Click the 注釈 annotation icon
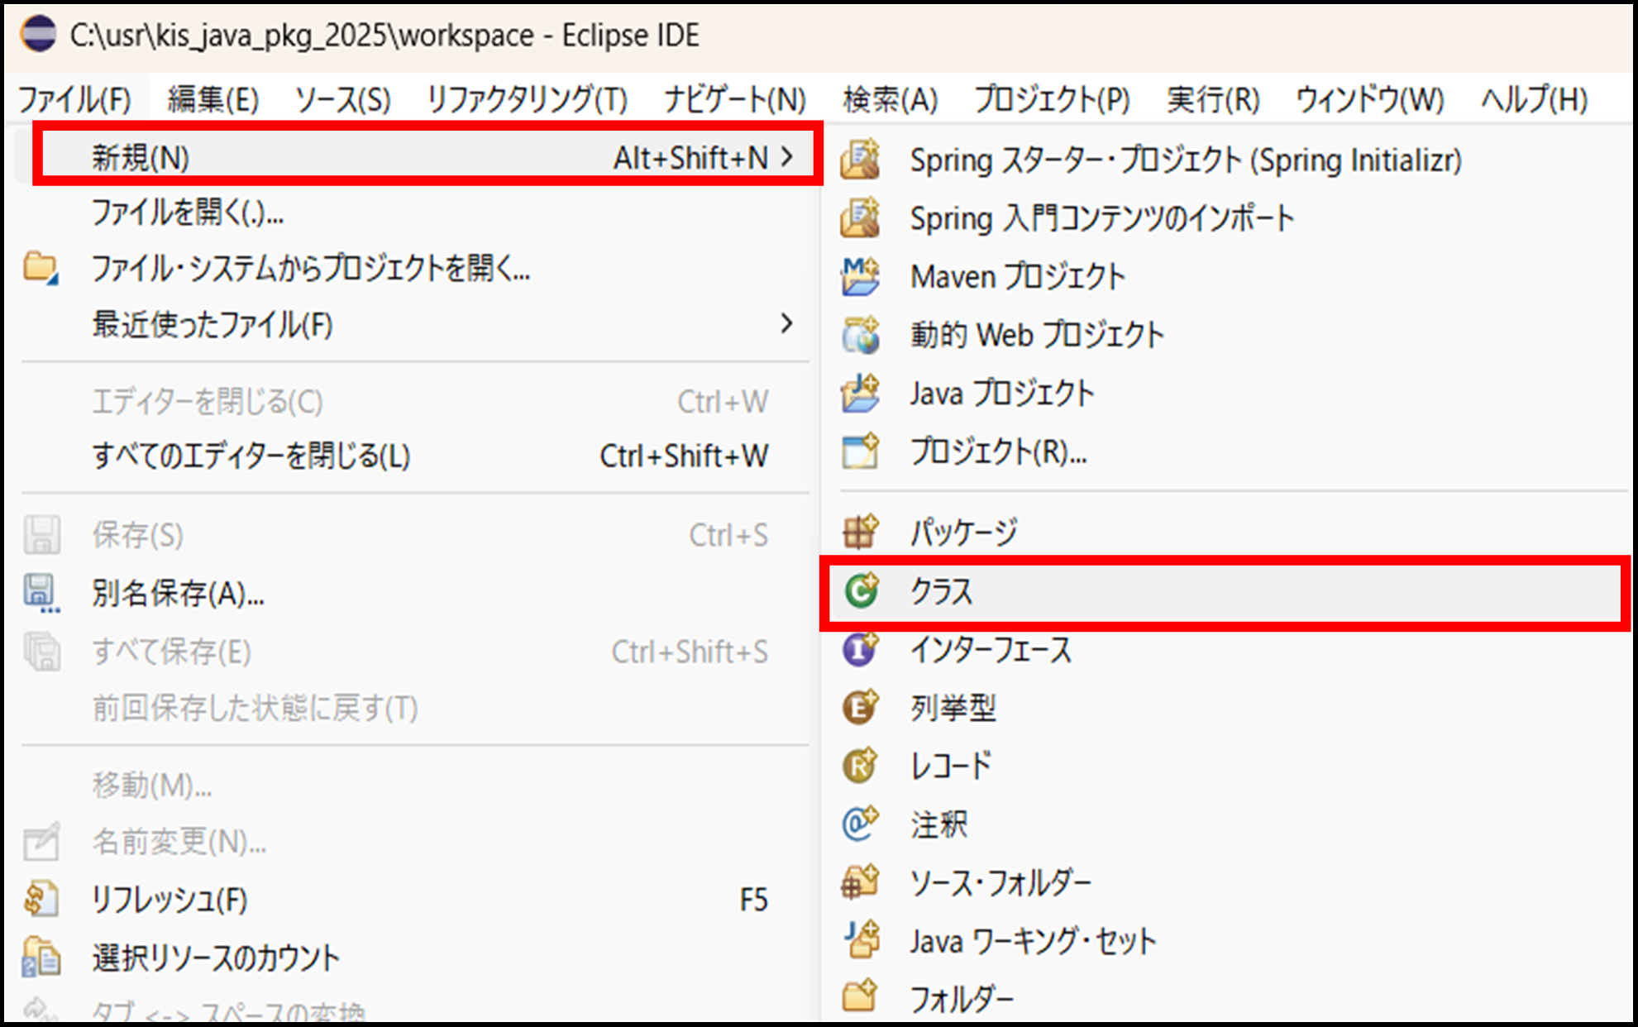This screenshot has width=1638, height=1027. [860, 824]
